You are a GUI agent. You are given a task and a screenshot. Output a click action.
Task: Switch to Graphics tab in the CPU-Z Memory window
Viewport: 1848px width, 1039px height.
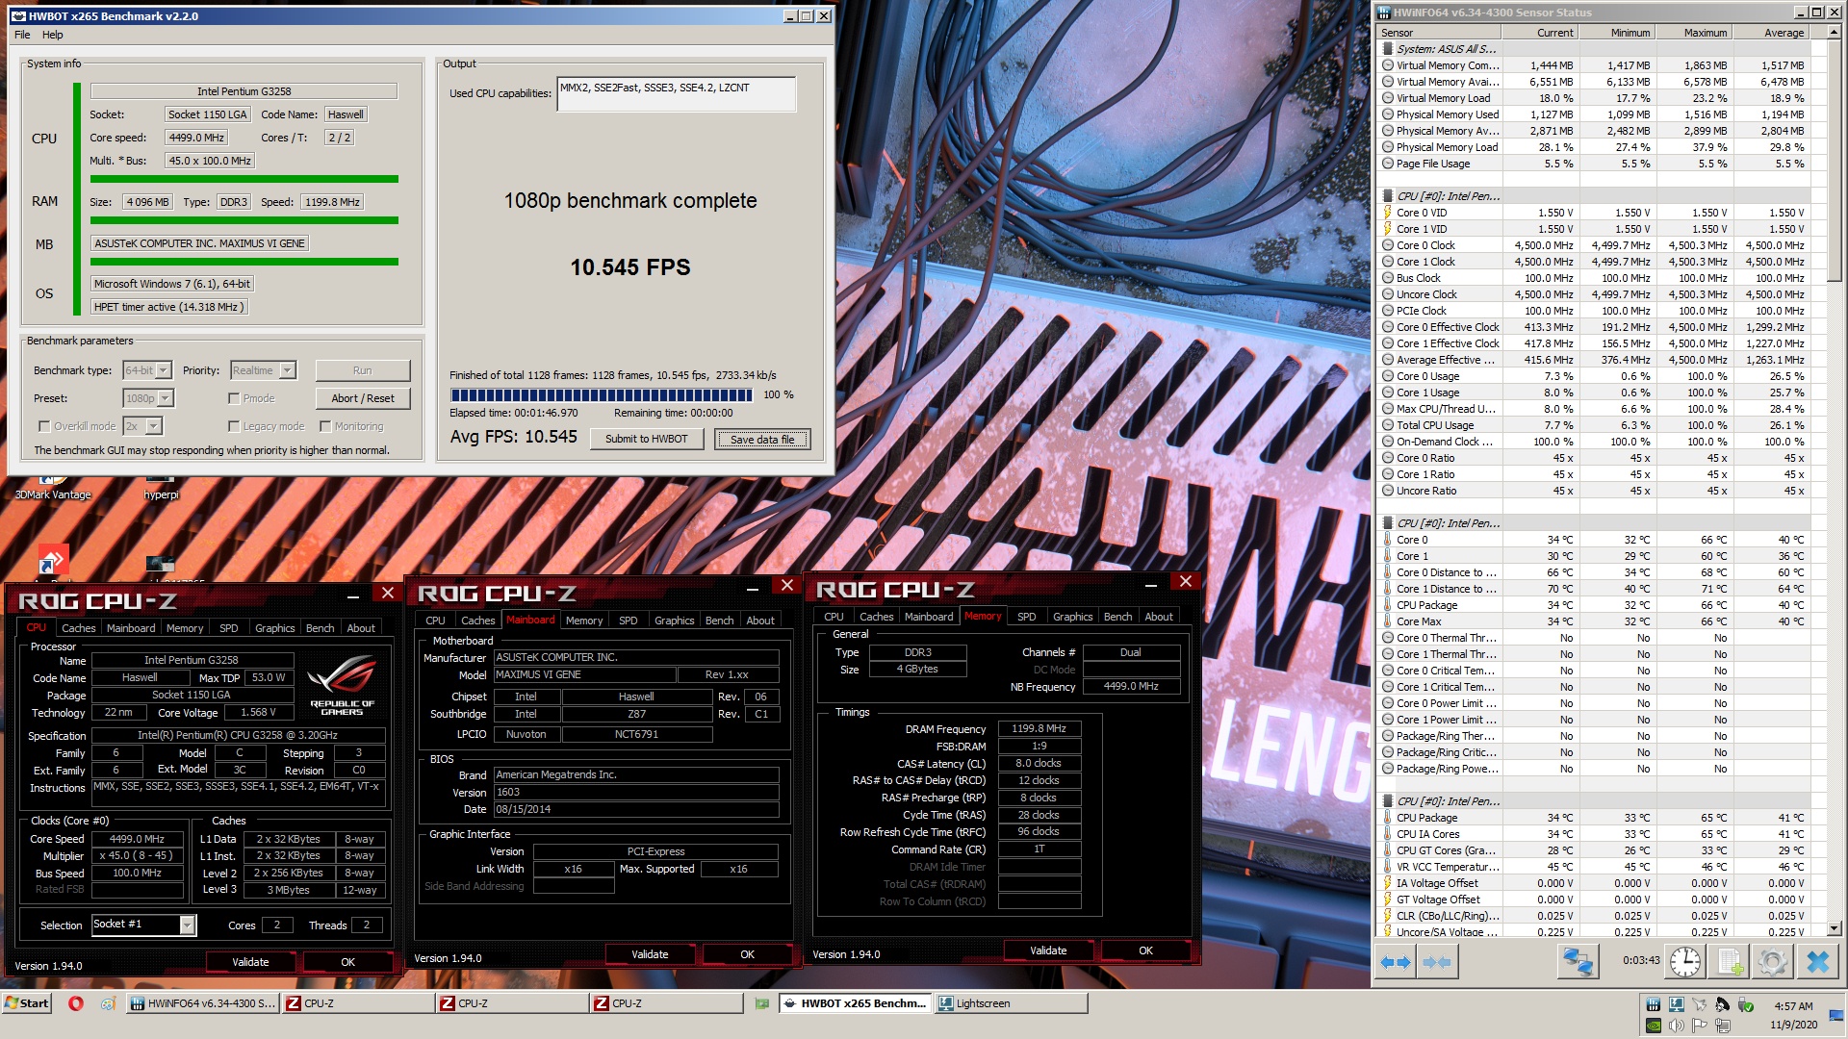pyautogui.click(x=1072, y=617)
